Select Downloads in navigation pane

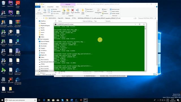tap(44, 46)
